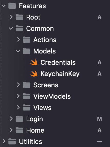Click the A status badge on Root
The height and width of the screenshot is (147, 110).
100,17
